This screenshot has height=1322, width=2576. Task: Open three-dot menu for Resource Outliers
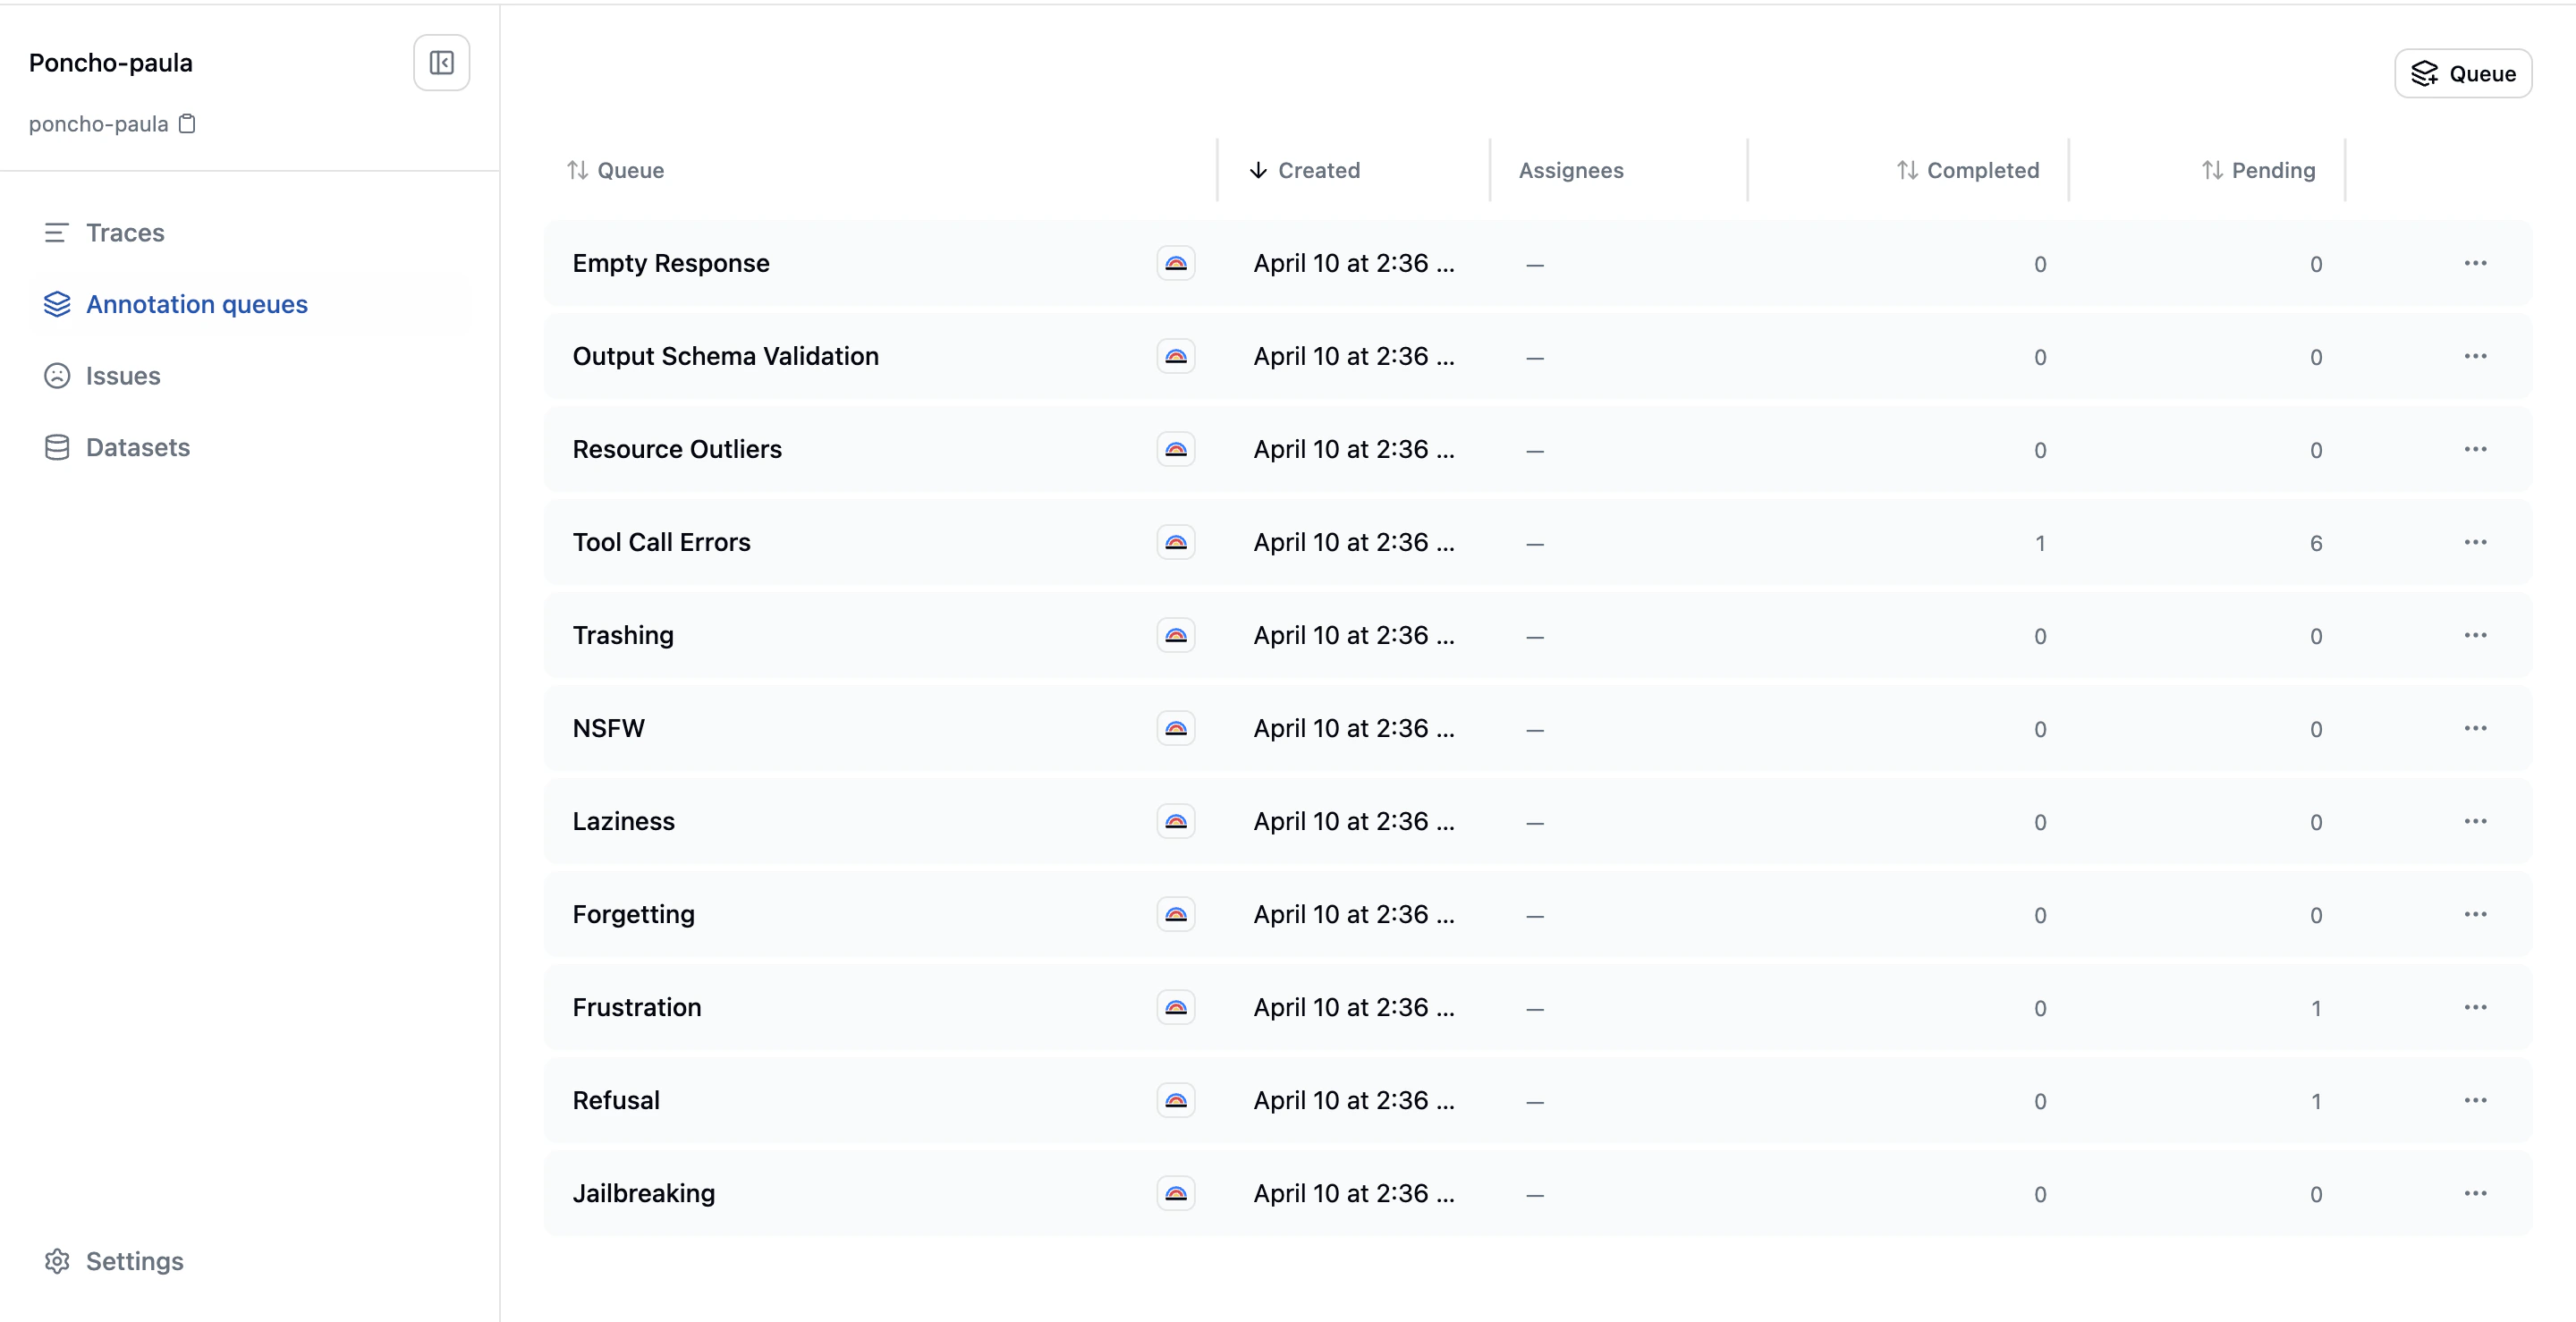(2475, 449)
